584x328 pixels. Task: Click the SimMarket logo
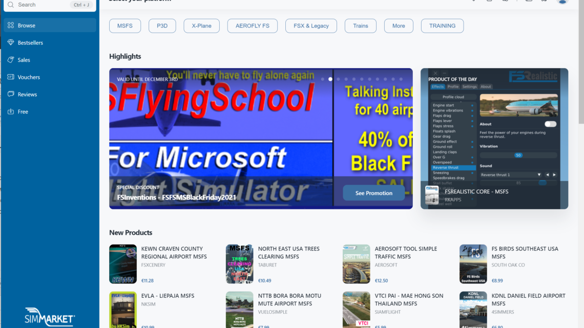click(50, 317)
